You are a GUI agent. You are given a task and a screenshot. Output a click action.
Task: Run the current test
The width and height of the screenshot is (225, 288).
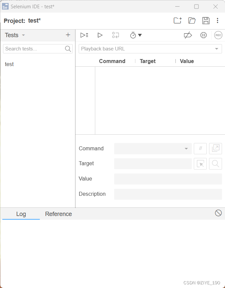tap(100, 35)
